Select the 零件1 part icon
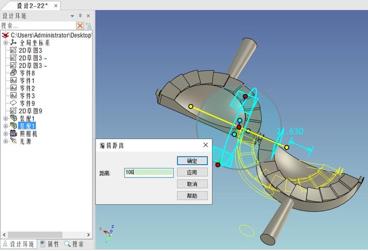This screenshot has width=368, height=251. pyautogui.click(x=14, y=80)
